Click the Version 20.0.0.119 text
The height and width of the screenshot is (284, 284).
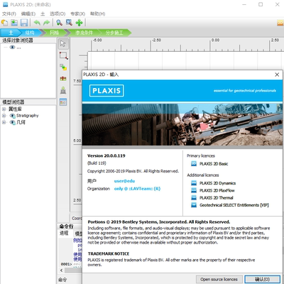106,155
